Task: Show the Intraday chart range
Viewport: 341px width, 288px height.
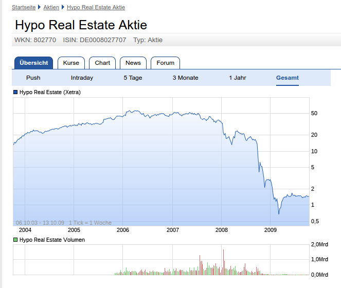Action: click(x=82, y=78)
